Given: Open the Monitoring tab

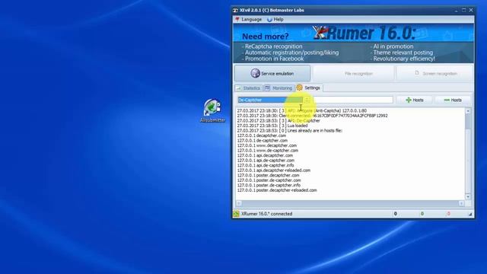Looking at the screenshot, I should click(279, 88).
